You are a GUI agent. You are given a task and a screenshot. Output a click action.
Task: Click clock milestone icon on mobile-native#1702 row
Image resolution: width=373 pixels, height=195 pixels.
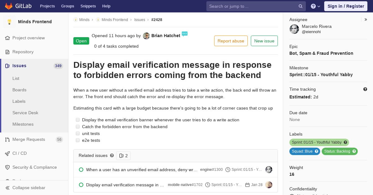click(208, 185)
